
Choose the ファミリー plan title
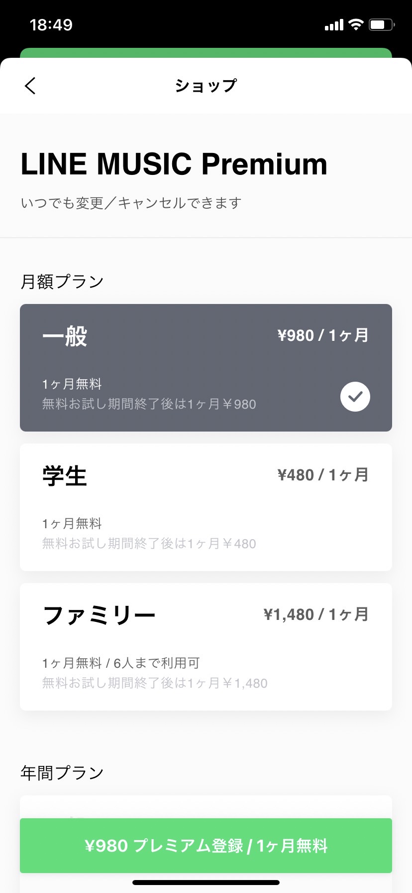pyautogui.click(x=100, y=615)
